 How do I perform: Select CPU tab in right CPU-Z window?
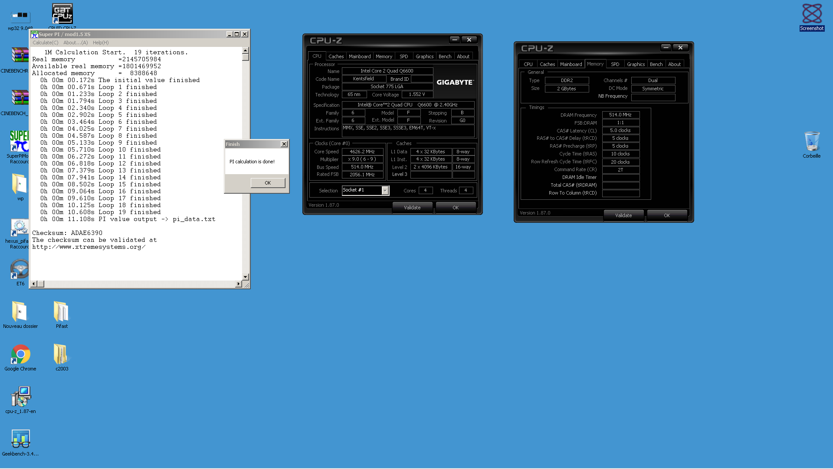pyautogui.click(x=528, y=64)
